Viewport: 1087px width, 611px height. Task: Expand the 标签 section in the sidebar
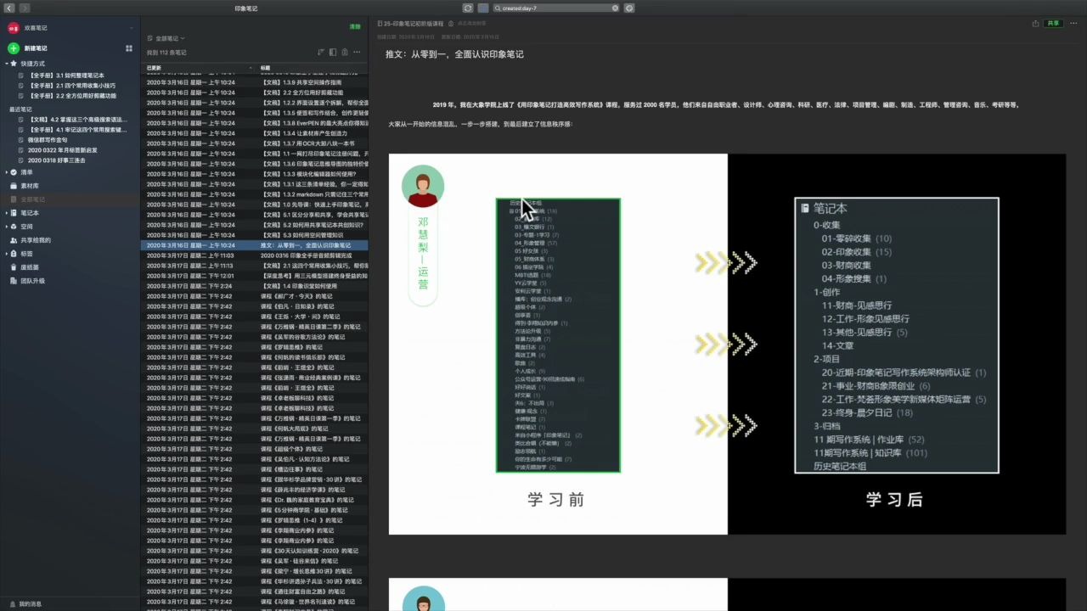coord(7,253)
